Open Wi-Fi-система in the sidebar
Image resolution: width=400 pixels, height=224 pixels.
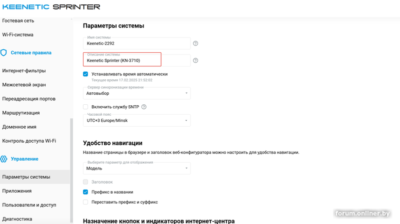(x=18, y=35)
